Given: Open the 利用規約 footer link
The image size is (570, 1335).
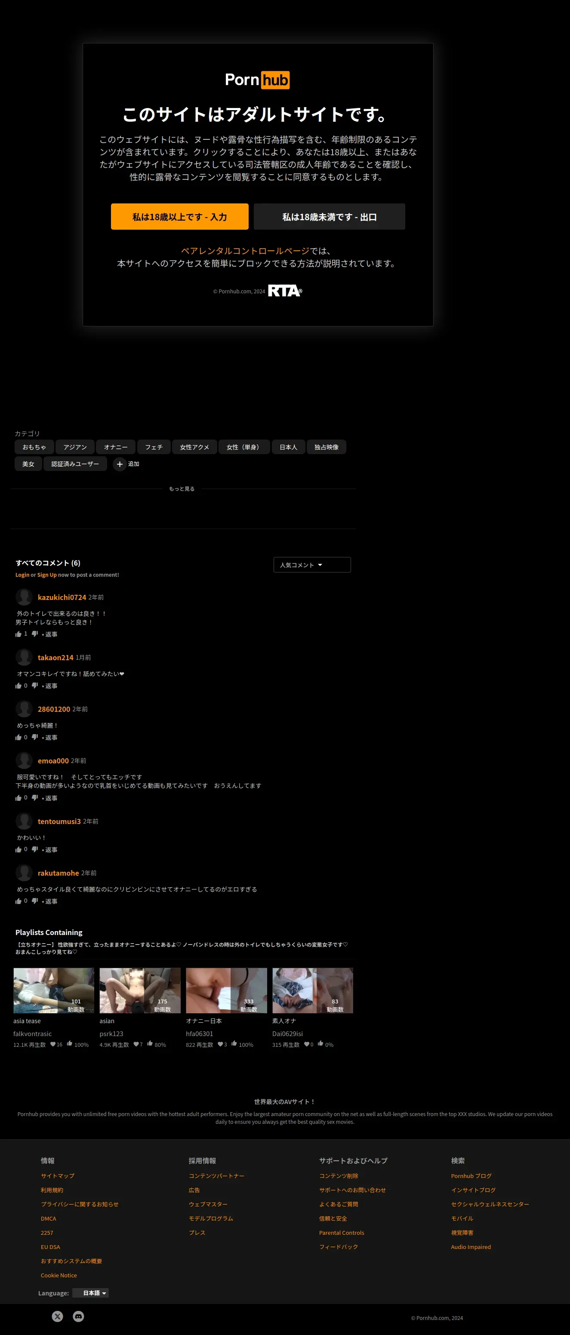Looking at the screenshot, I should [x=52, y=1190].
